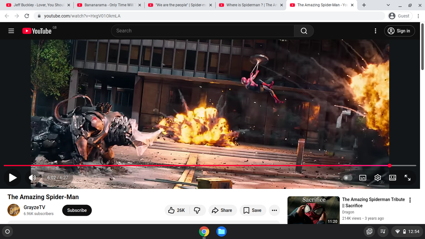Open the Sacrifice tribute video thumbnail

click(x=313, y=210)
